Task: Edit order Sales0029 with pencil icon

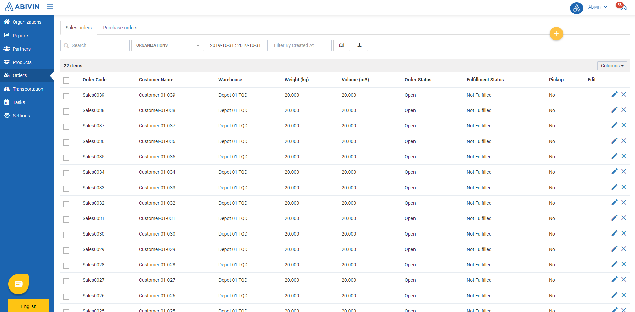Action: pos(614,249)
